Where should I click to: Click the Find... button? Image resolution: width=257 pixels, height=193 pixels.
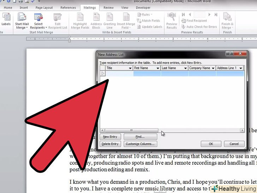pos(140,137)
